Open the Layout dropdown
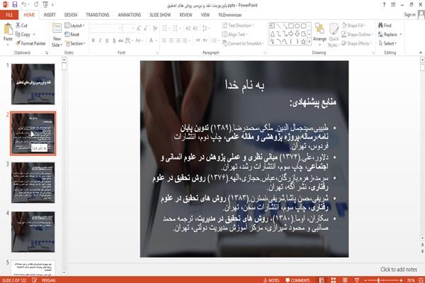This screenshot has width=425, height=283. pos(74,26)
